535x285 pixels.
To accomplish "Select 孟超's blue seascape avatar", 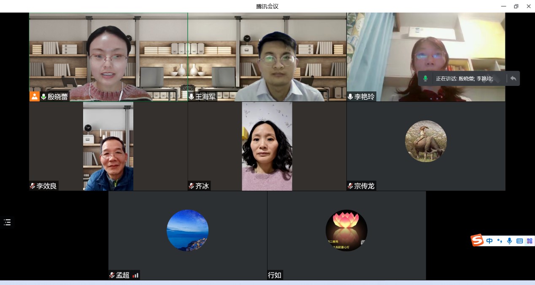I will click(x=187, y=230).
